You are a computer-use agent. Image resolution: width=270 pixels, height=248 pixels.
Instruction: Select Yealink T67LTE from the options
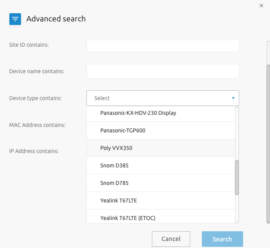click(161, 201)
